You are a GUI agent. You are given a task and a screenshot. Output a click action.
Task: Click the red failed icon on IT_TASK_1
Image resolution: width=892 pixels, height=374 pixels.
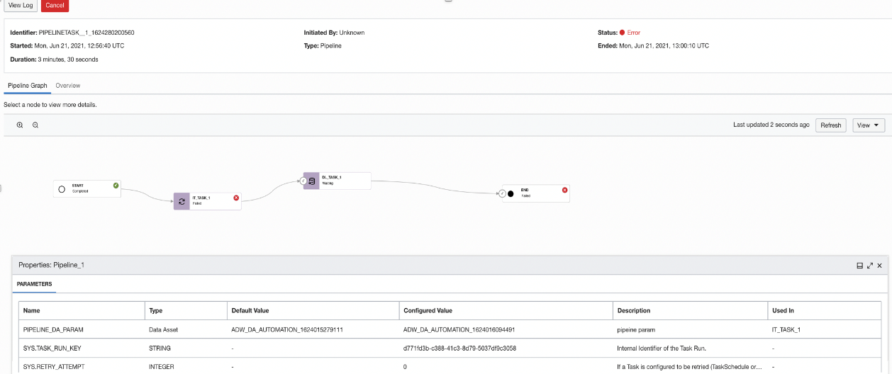pyautogui.click(x=236, y=198)
